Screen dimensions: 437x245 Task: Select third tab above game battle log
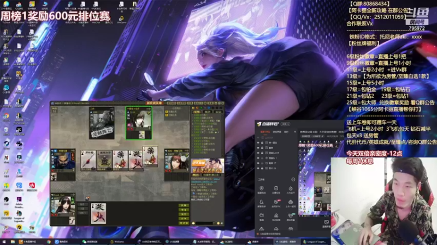(x=217, y=112)
